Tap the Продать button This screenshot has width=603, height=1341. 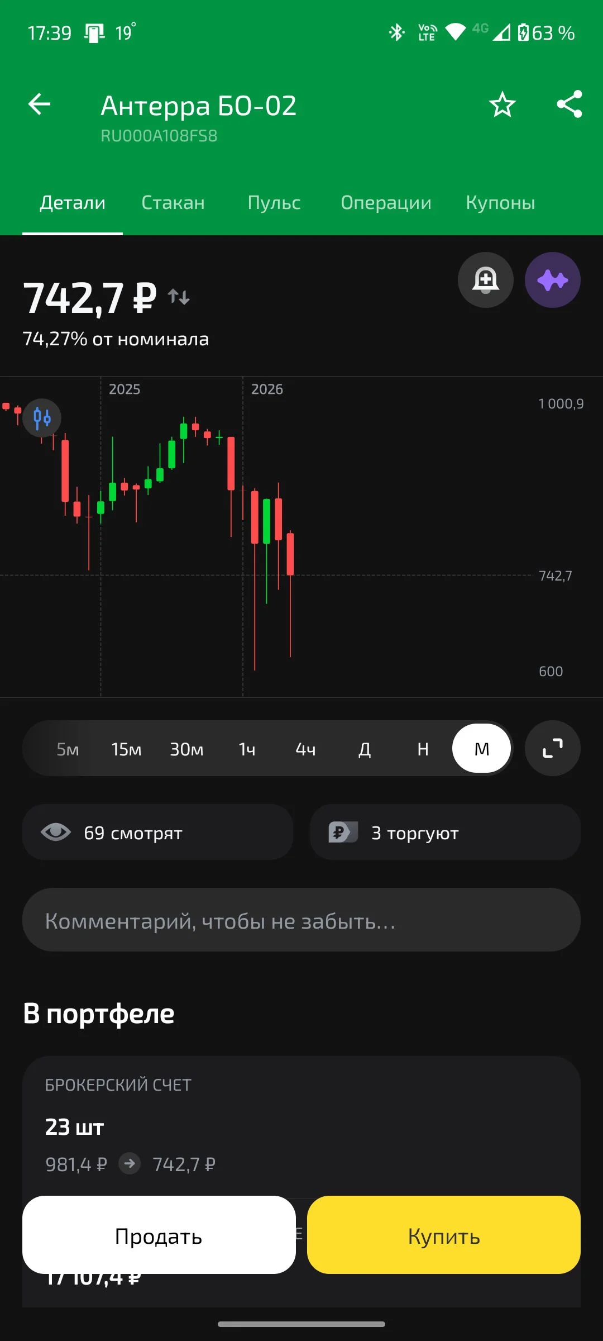159,1235
